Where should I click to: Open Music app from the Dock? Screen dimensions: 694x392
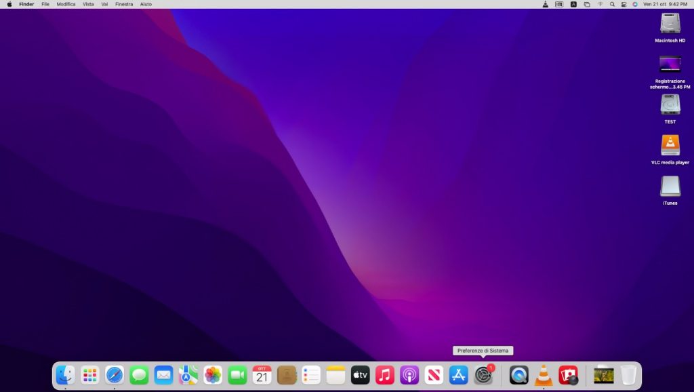[385, 374]
